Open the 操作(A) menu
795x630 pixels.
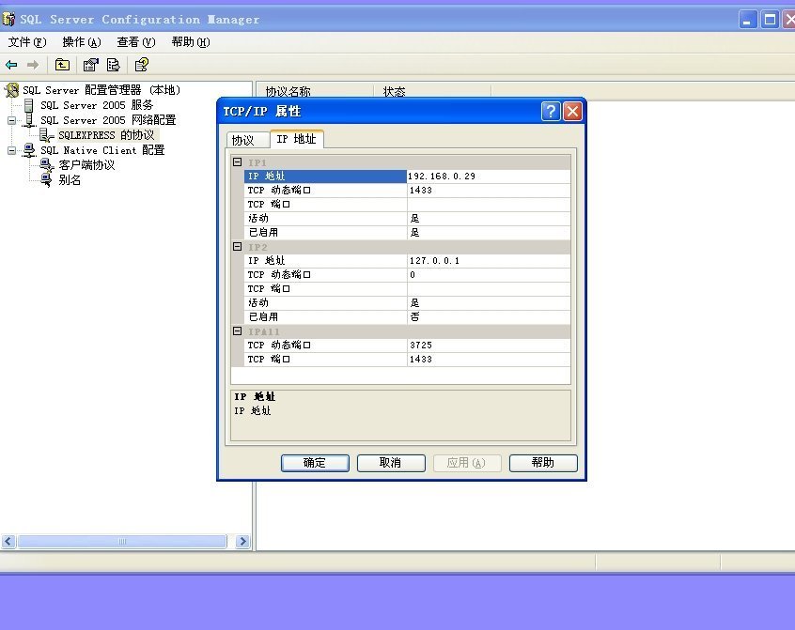point(81,42)
